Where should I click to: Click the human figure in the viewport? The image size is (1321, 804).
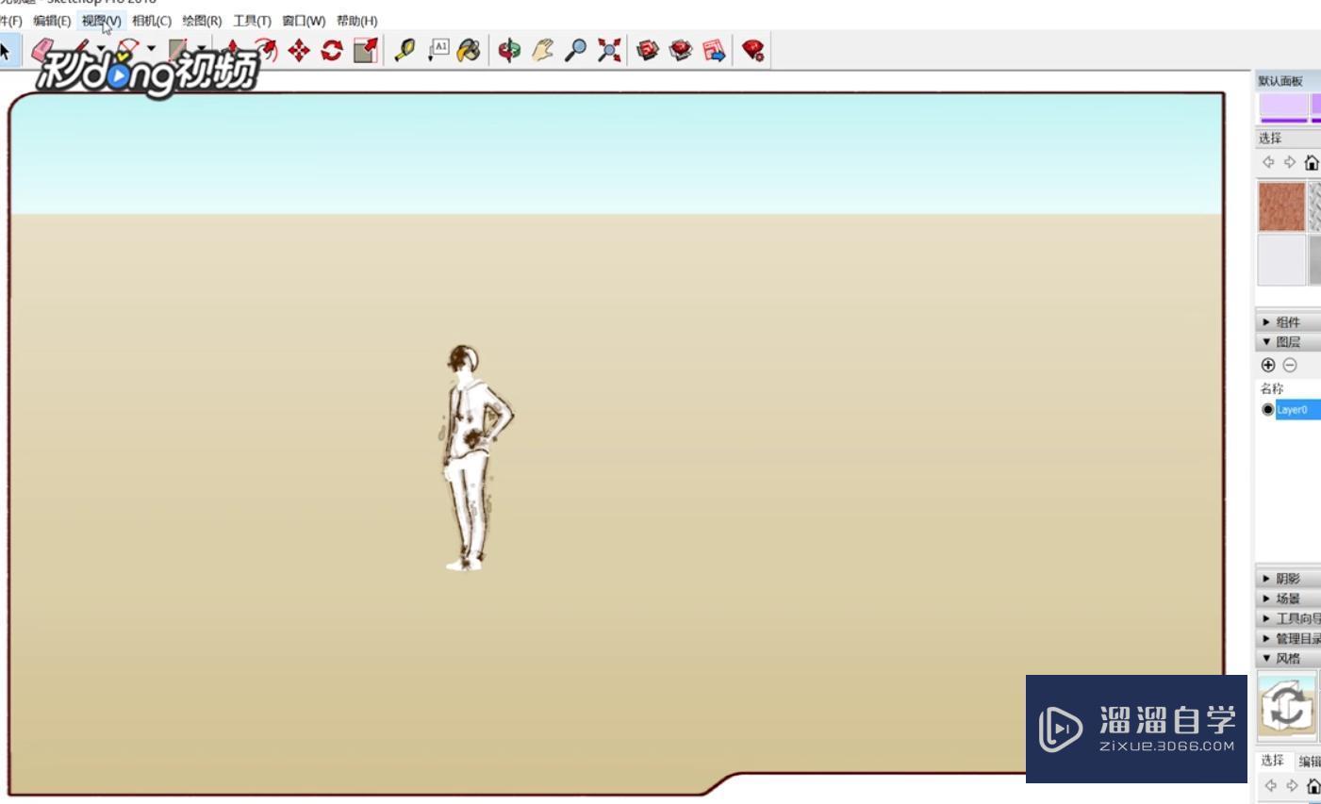pos(476,458)
